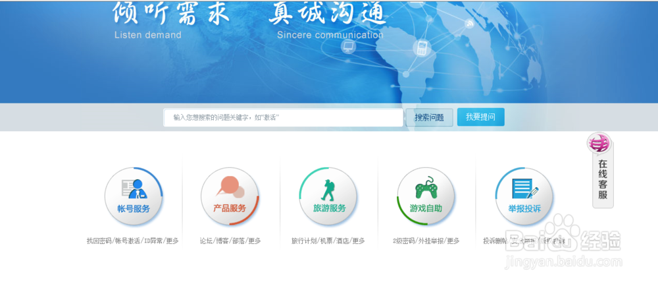The width and height of the screenshot is (658, 284).
Task: Open the ID异常 link
Action: (153, 241)
